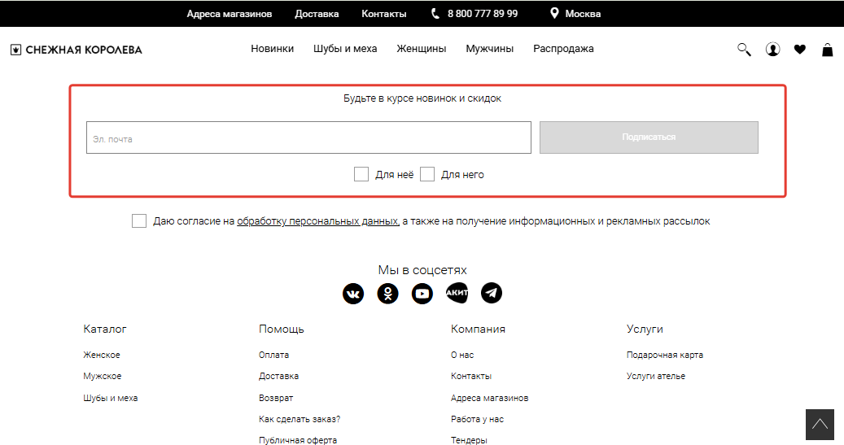Image resolution: width=844 pixels, height=445 pixels.
Task: Open Доставка in the top bar
Action: (317, 14)
